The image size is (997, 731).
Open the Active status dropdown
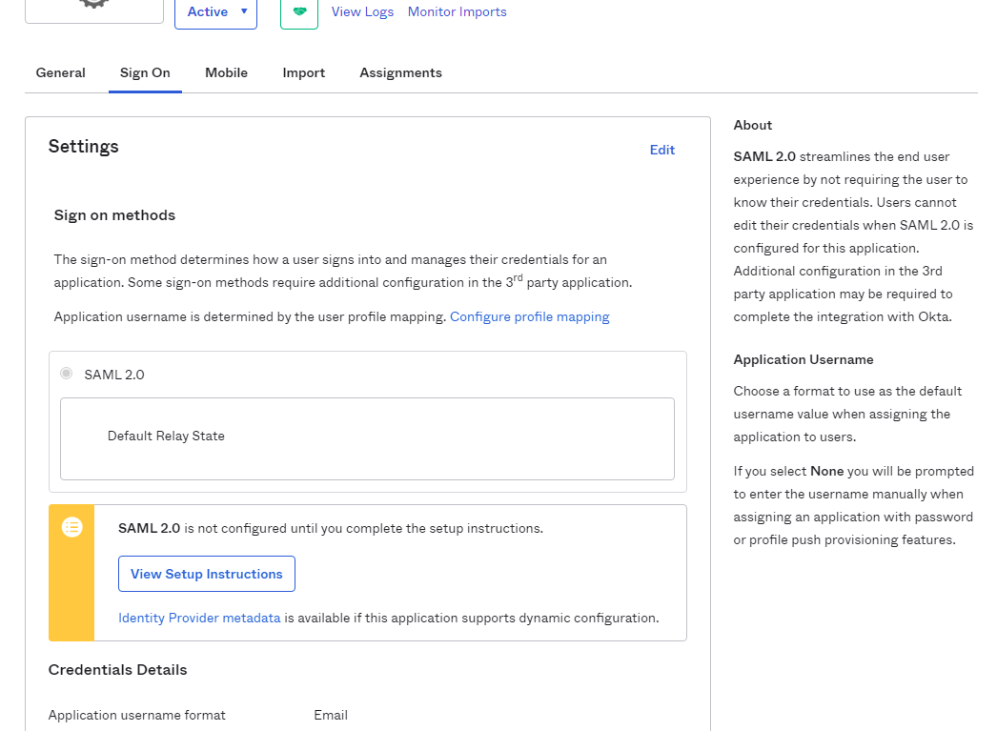(216, 12)
